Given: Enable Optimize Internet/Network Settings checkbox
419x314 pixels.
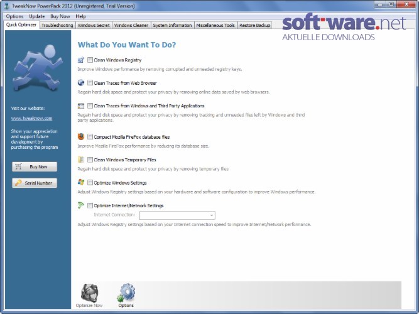Looking at the screenshot, I should point(90,205).
